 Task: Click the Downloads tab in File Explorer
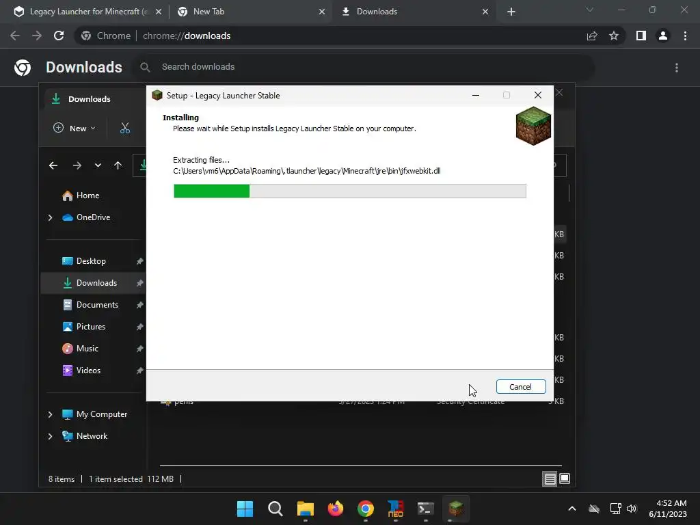coord(90,99)
